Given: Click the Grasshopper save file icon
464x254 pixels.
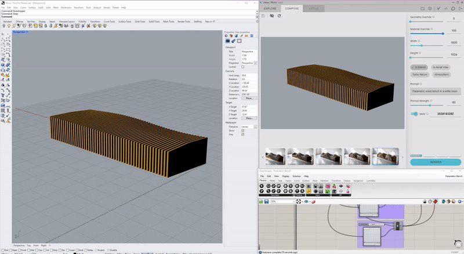Looking at the screenshot, I should 267,202.
